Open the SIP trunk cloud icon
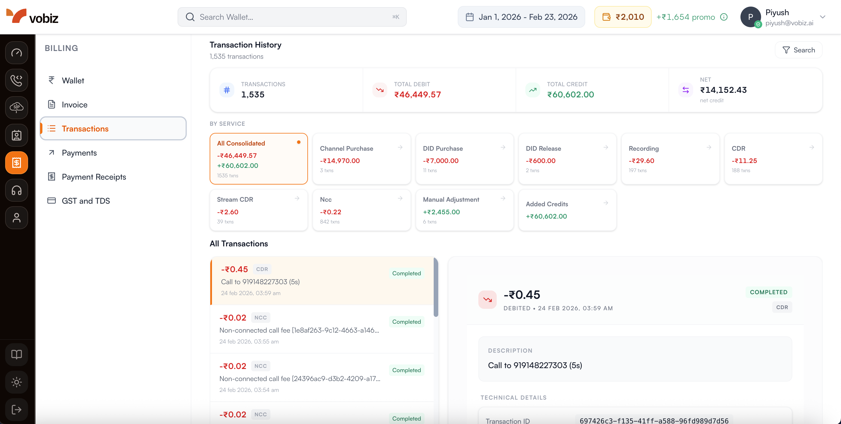 coord(16,108)
